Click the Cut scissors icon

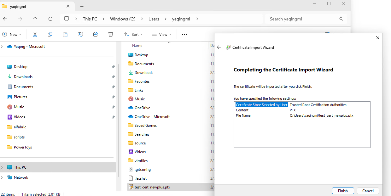coord(35,34)
